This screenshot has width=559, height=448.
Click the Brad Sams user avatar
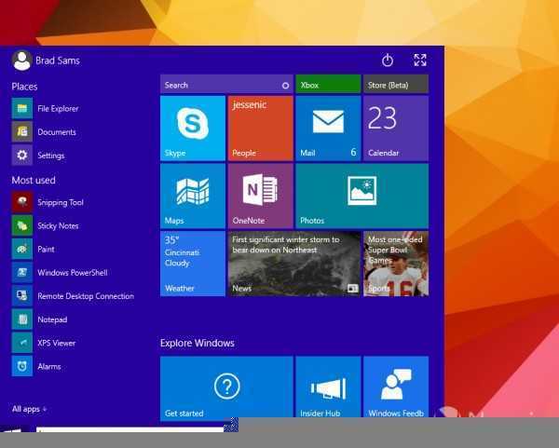pos(21,61)
